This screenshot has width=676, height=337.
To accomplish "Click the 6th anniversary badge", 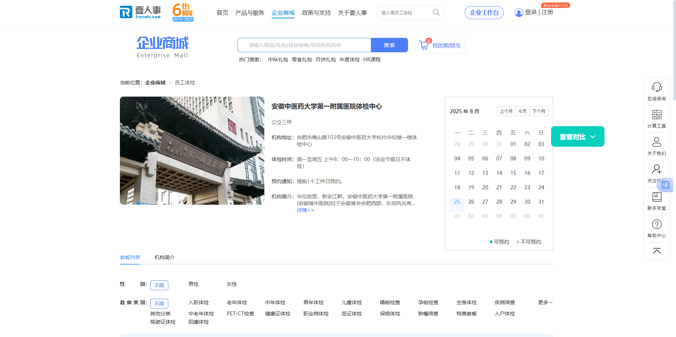I will pyautogui.click(x=183, y=12).
